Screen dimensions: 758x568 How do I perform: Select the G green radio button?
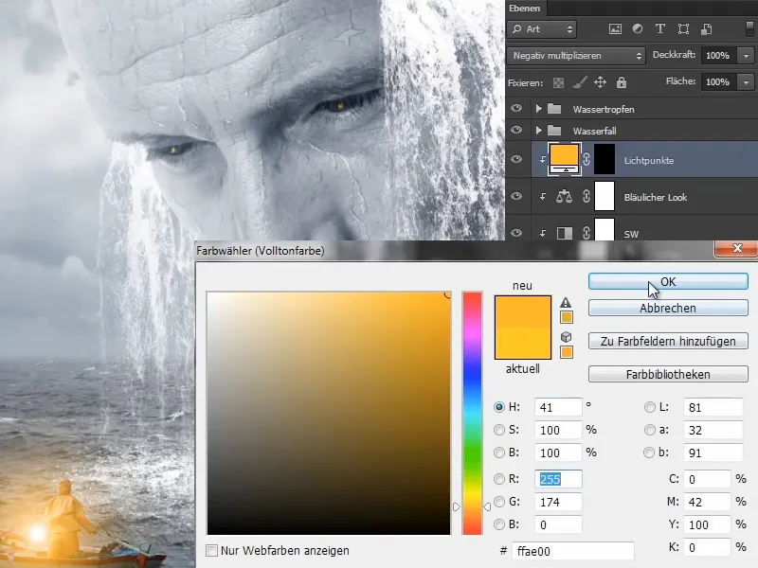[499, 502]
